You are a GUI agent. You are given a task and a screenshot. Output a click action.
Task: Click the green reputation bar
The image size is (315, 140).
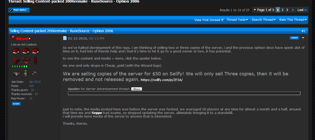[20, 66]
